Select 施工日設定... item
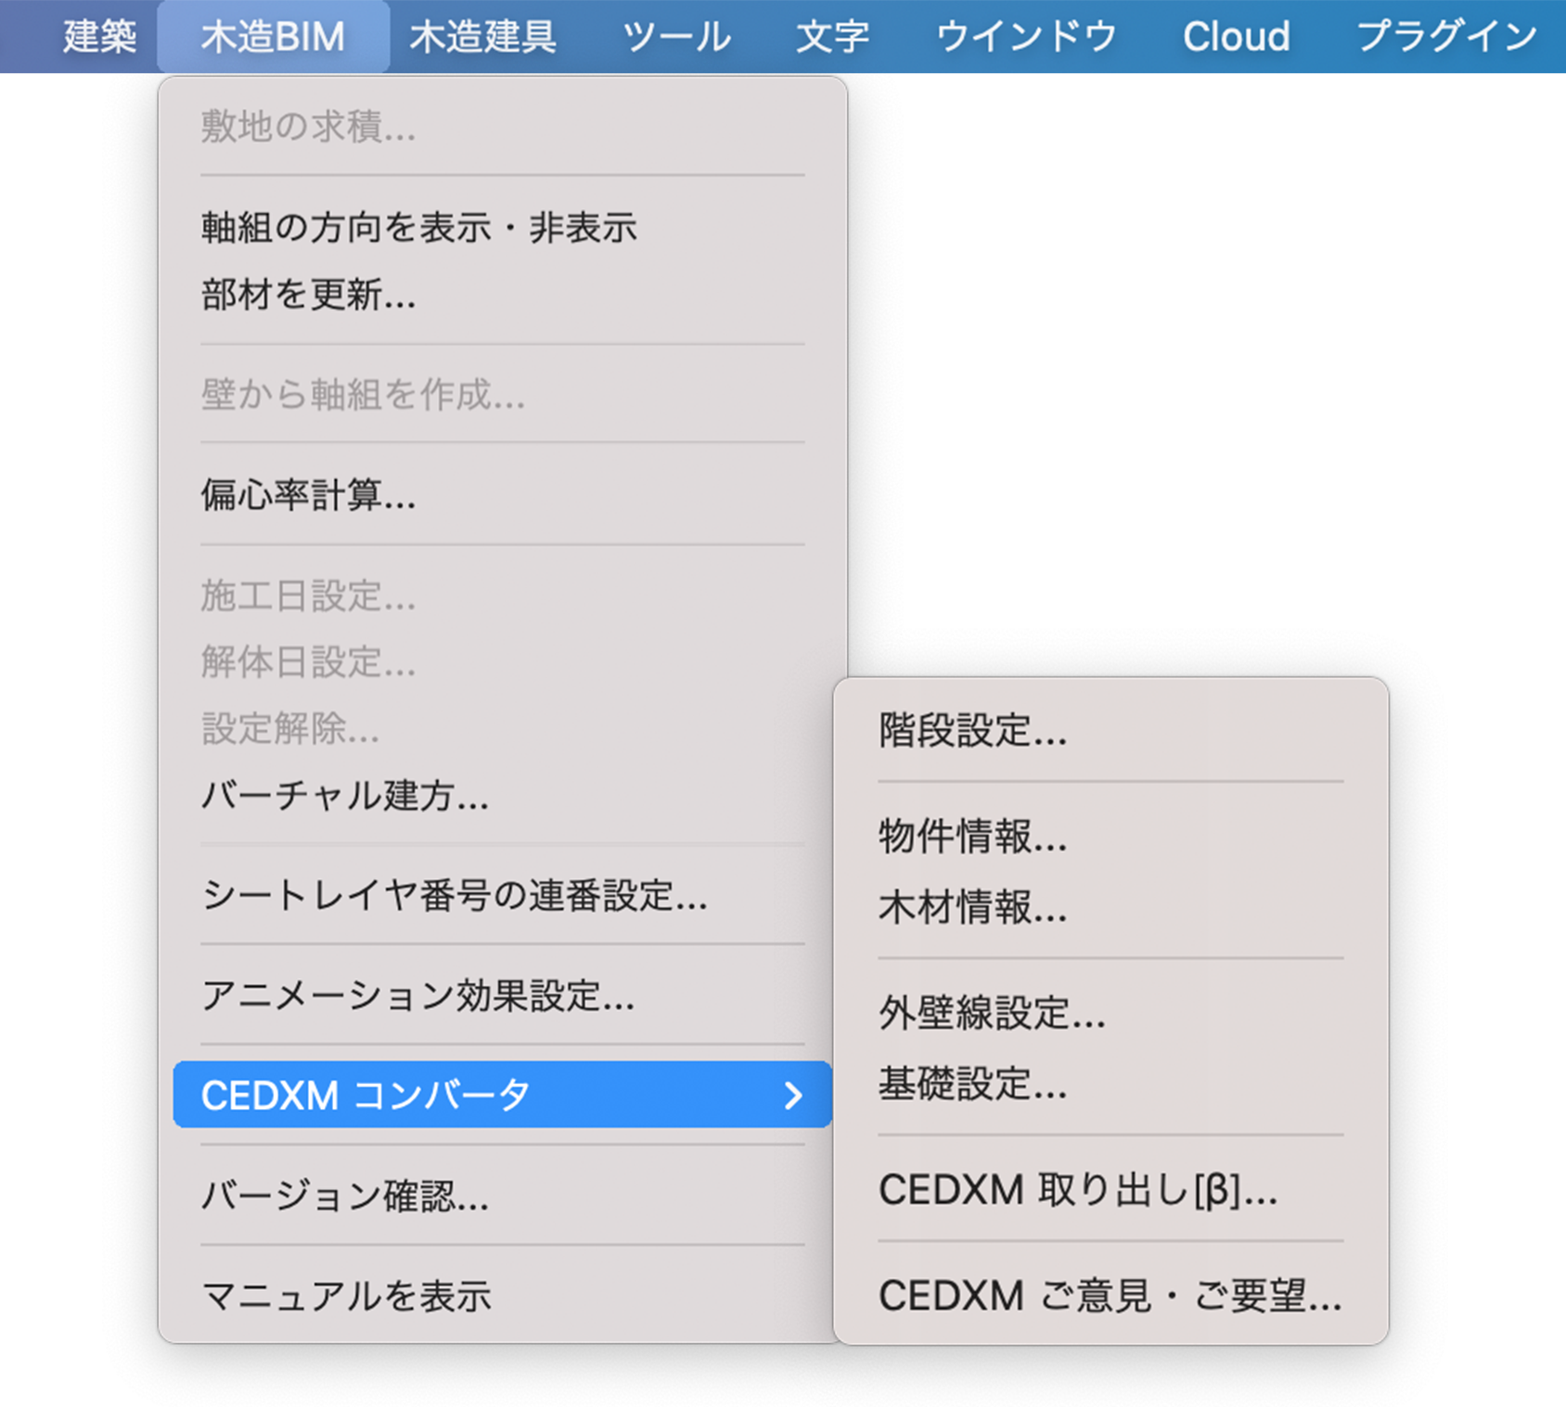Image resolution: width=1566 pixels, height=1407 pixels. coord(502,596)
